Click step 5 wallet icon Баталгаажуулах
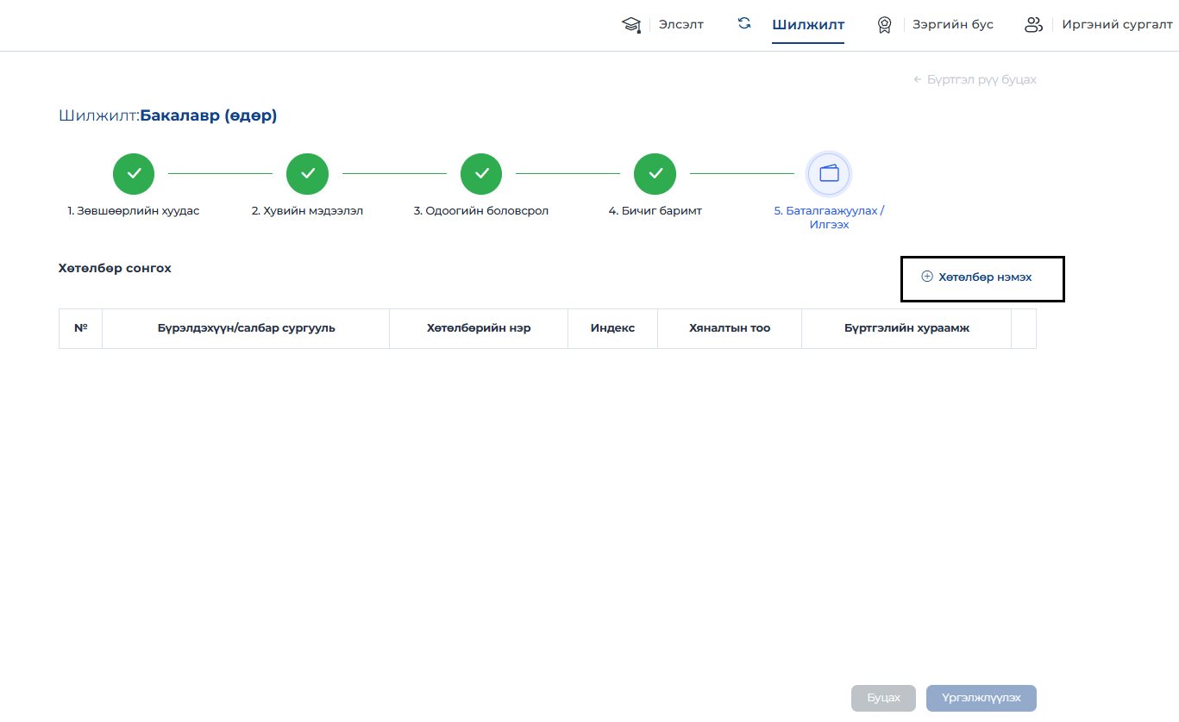Screen dimensions: 1179x722 click(829, 174)
